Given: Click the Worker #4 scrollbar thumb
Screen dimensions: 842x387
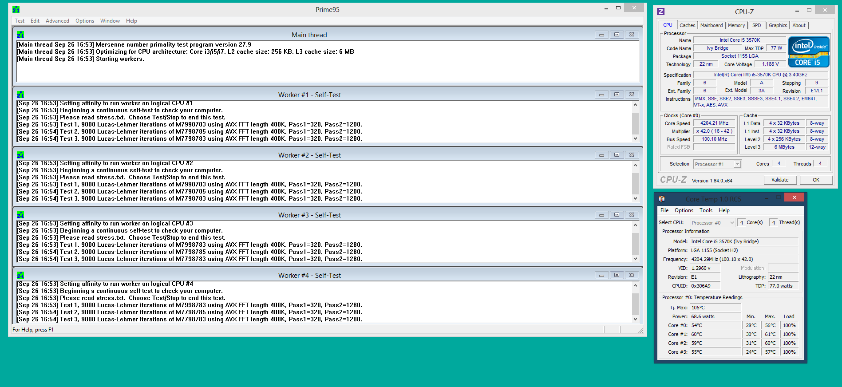Looking at the screenshot, I should click(x=635, y=304).
